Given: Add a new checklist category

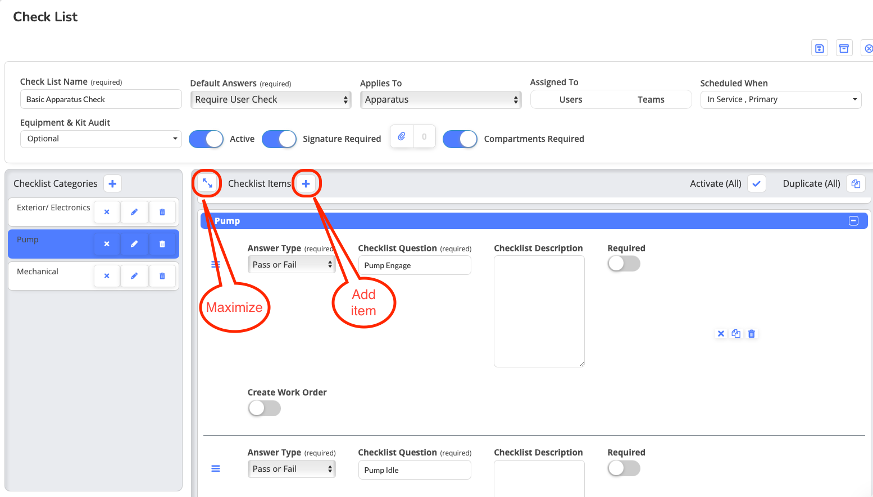Looking at the screenshot, I should [112, 183].
